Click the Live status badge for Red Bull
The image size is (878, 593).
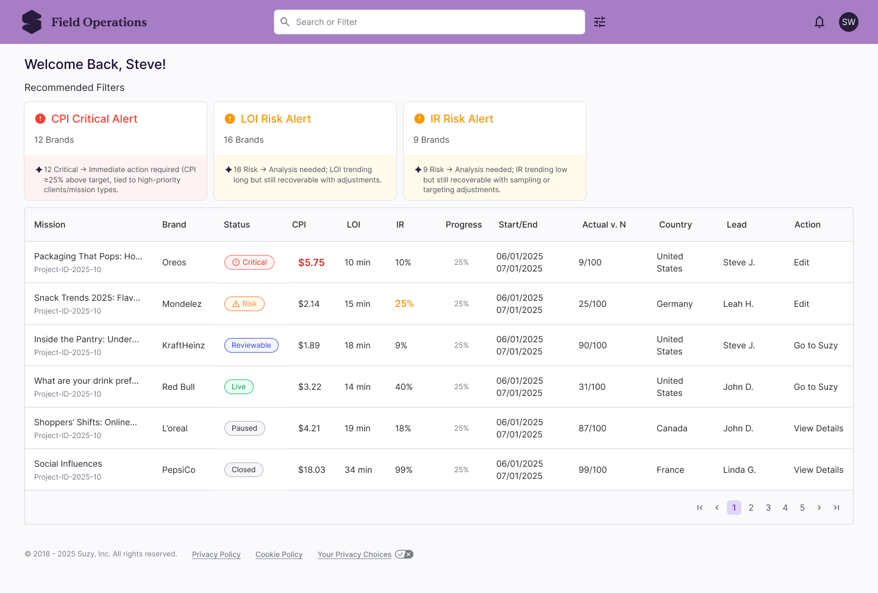239,387
